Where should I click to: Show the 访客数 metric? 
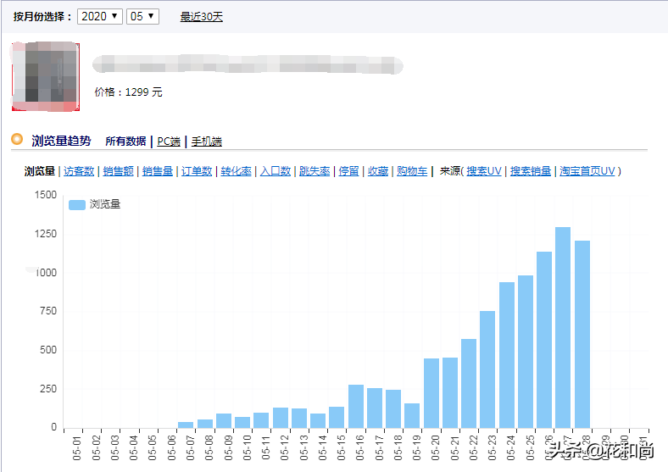tap(79, 171)
